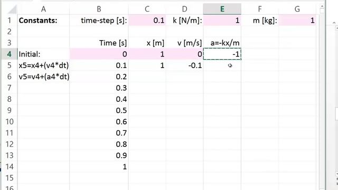Viewport: 338px width, 190px height.
Task: Select column B header
Action: 99,9
